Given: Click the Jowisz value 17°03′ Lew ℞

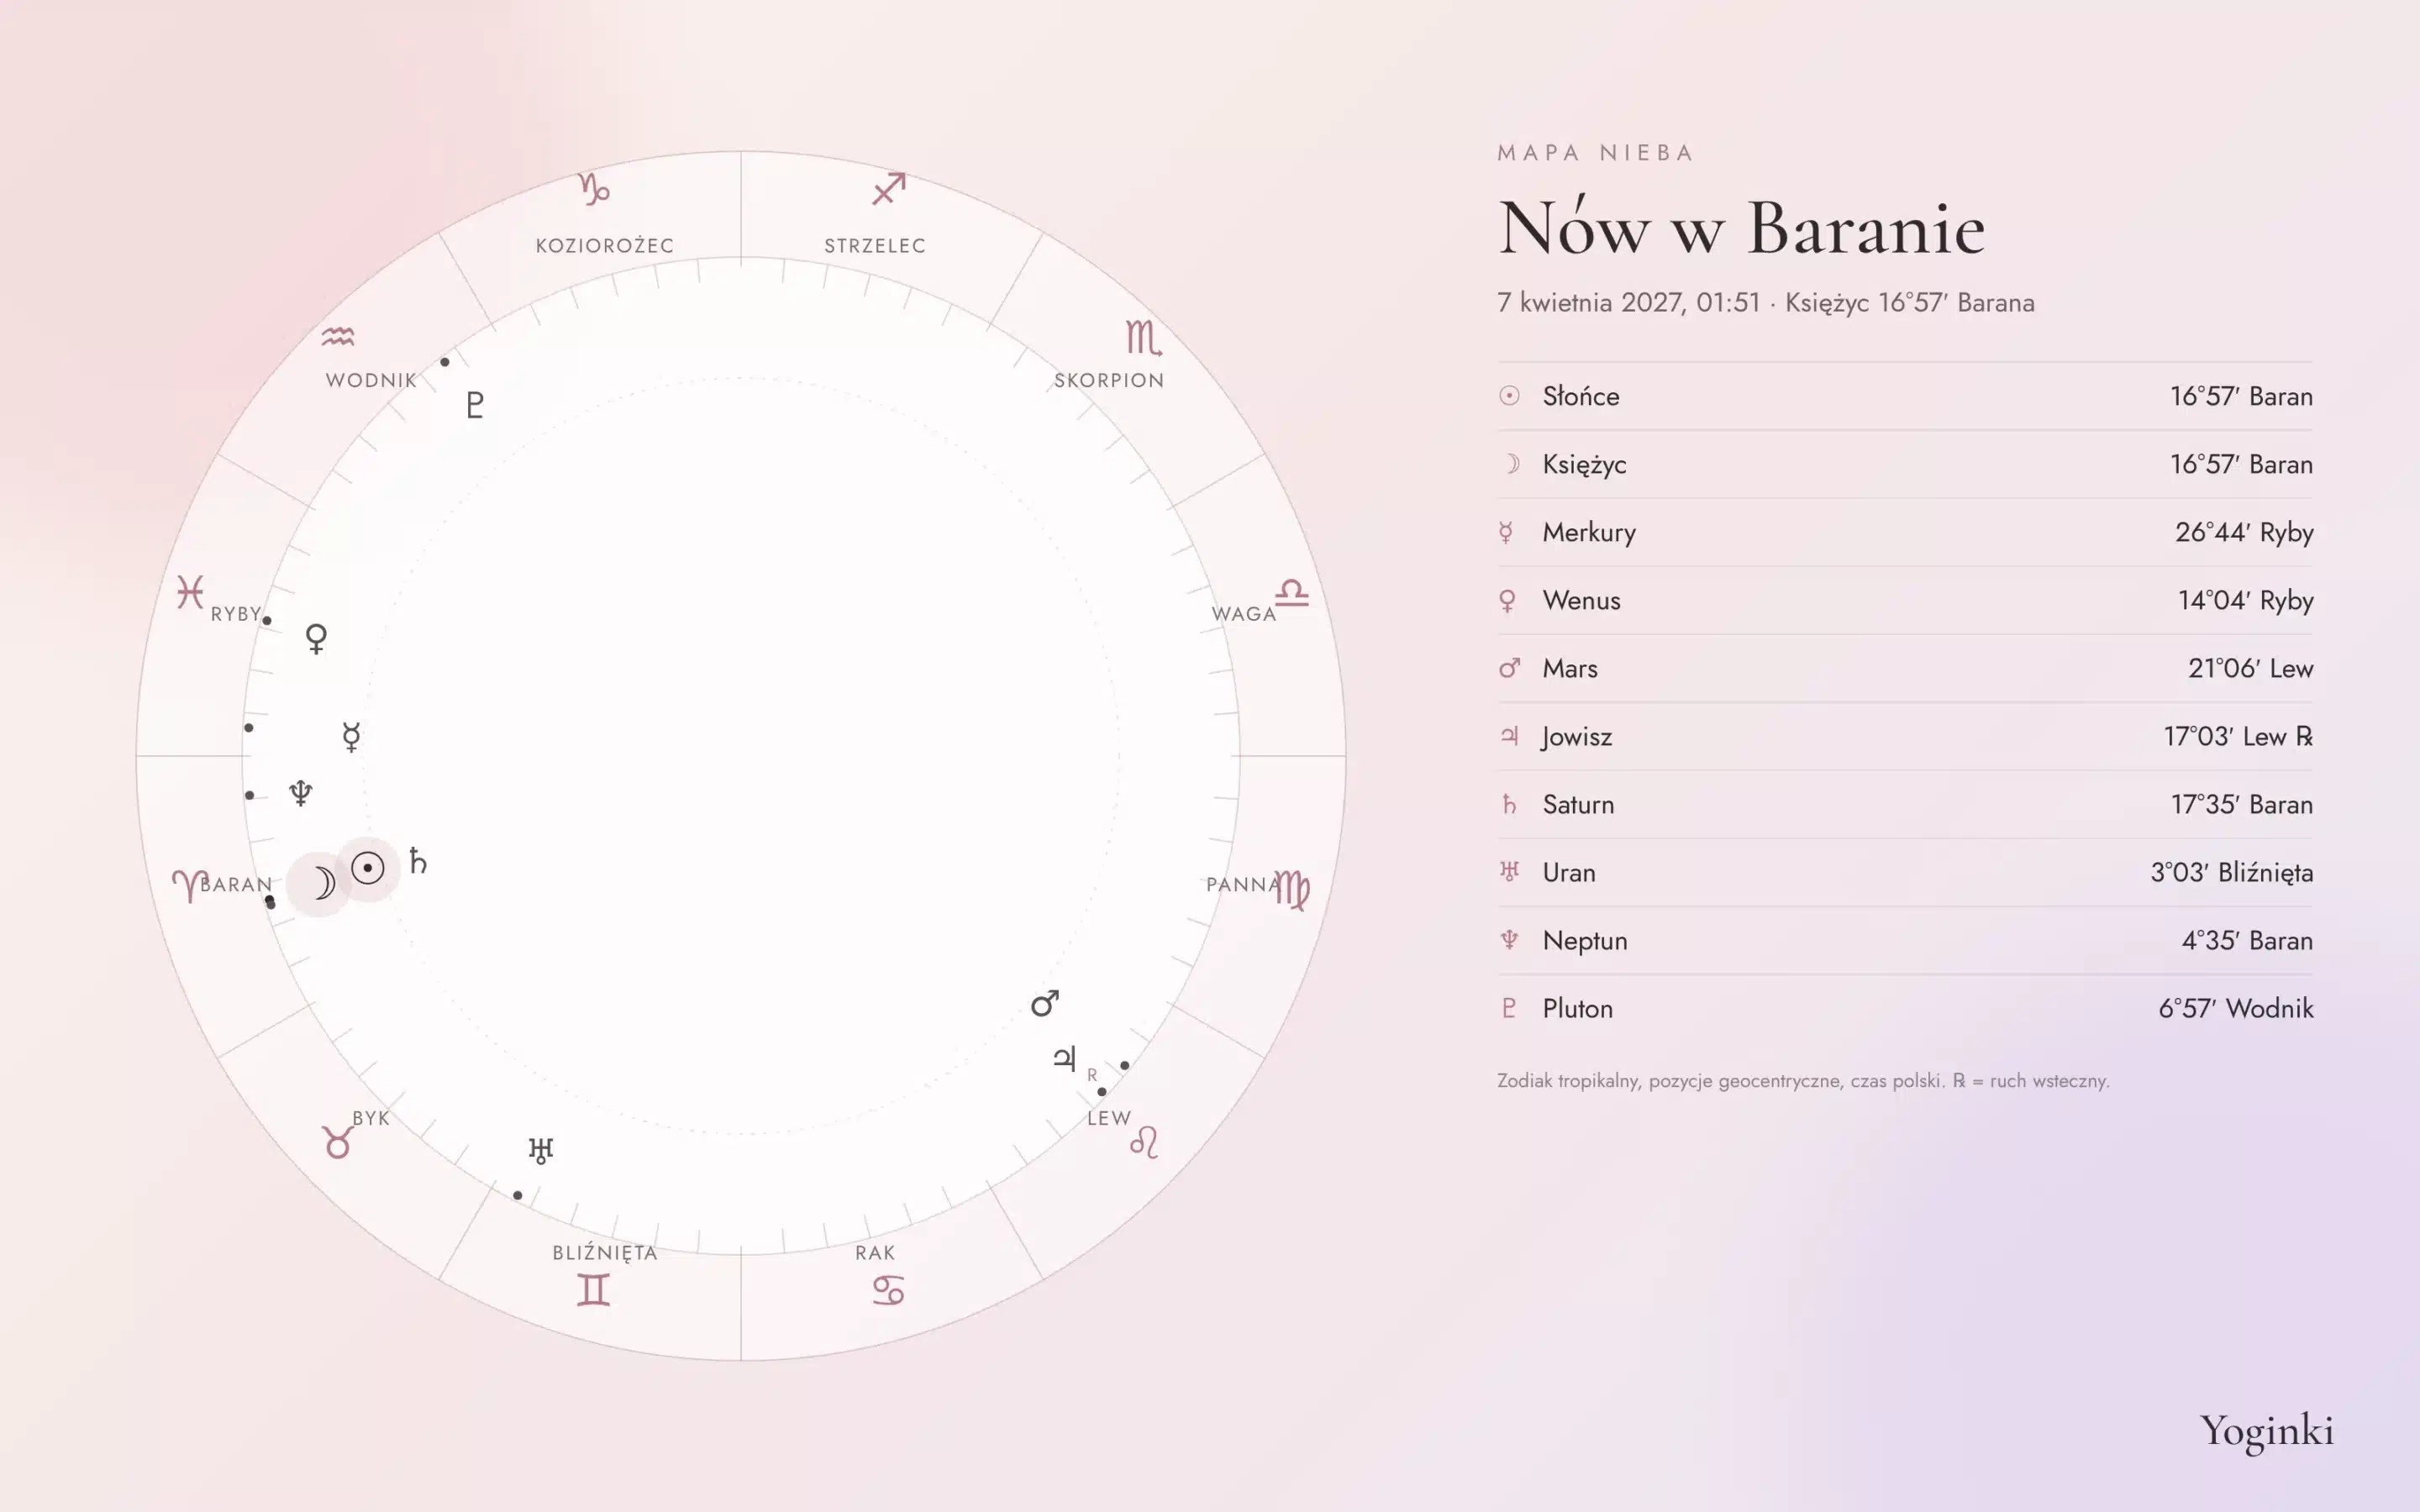Looking at the screenshot, I should point(2238,736).
